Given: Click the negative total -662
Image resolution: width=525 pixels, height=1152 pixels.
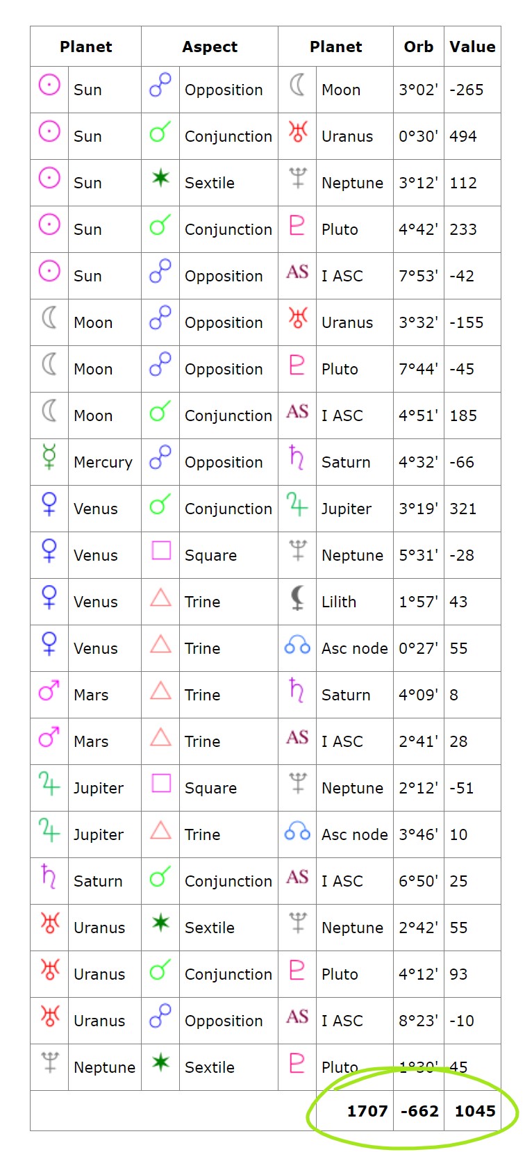Looking at the screenshot, I should pyautogui.click(x=419, y=1110).
